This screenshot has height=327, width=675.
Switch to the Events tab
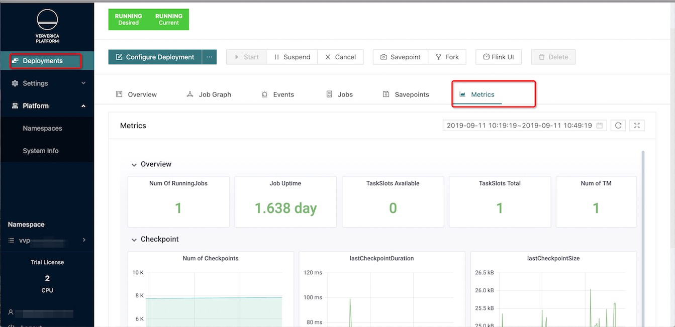point(277,94)
